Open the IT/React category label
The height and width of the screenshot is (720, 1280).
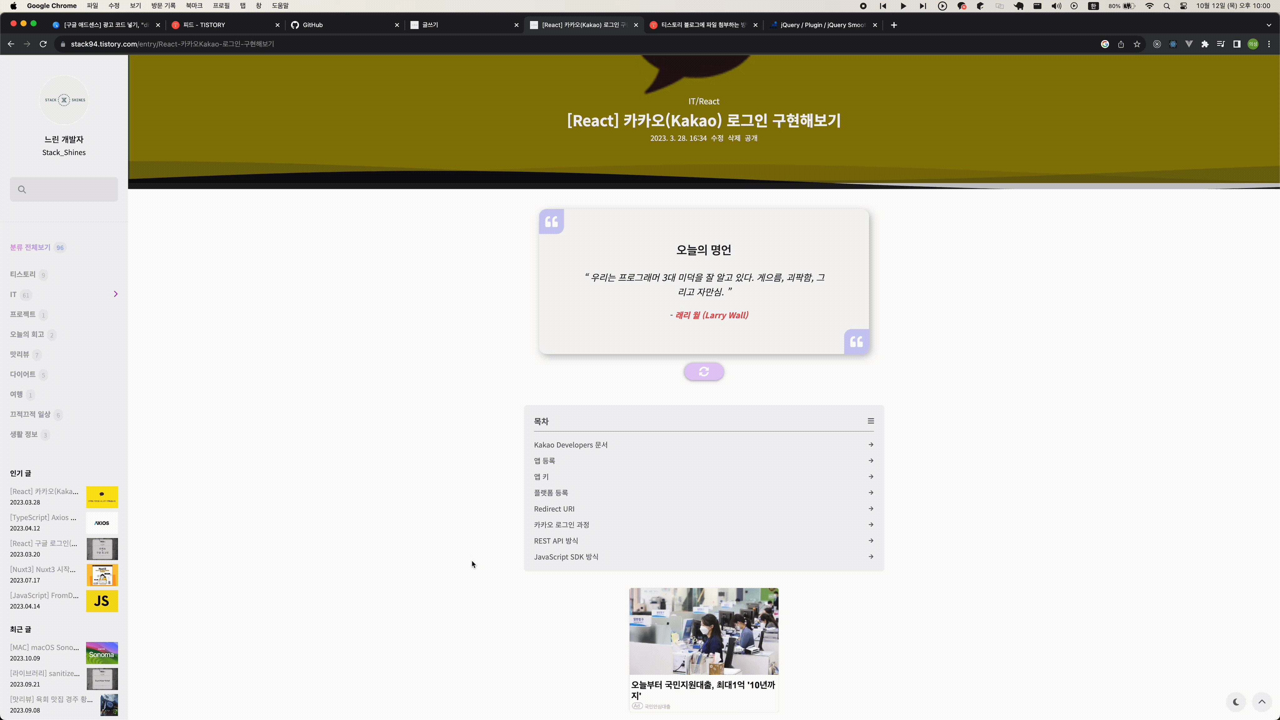[704, 101]
